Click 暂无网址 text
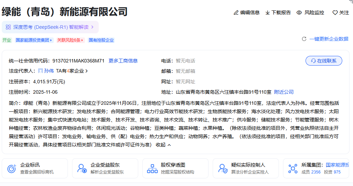The height and width of the screenshot is (186, 353). (x=185, y=82)
